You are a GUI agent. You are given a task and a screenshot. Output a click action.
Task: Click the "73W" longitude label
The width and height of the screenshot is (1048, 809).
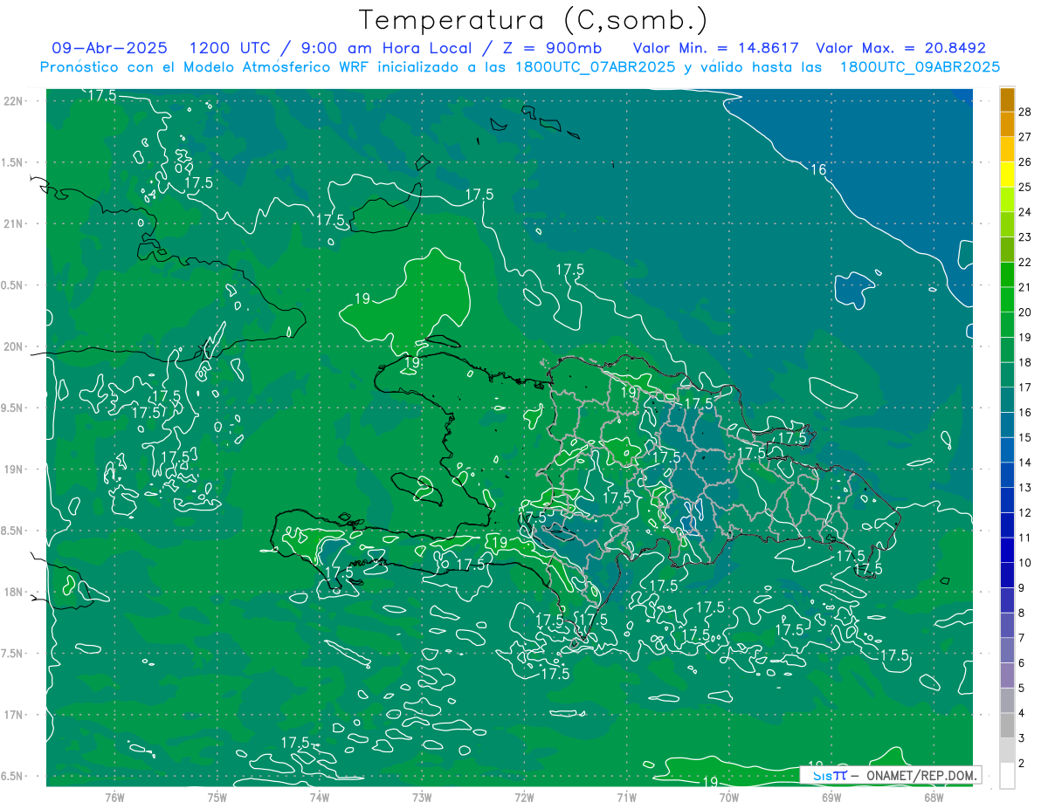[422, 797]
